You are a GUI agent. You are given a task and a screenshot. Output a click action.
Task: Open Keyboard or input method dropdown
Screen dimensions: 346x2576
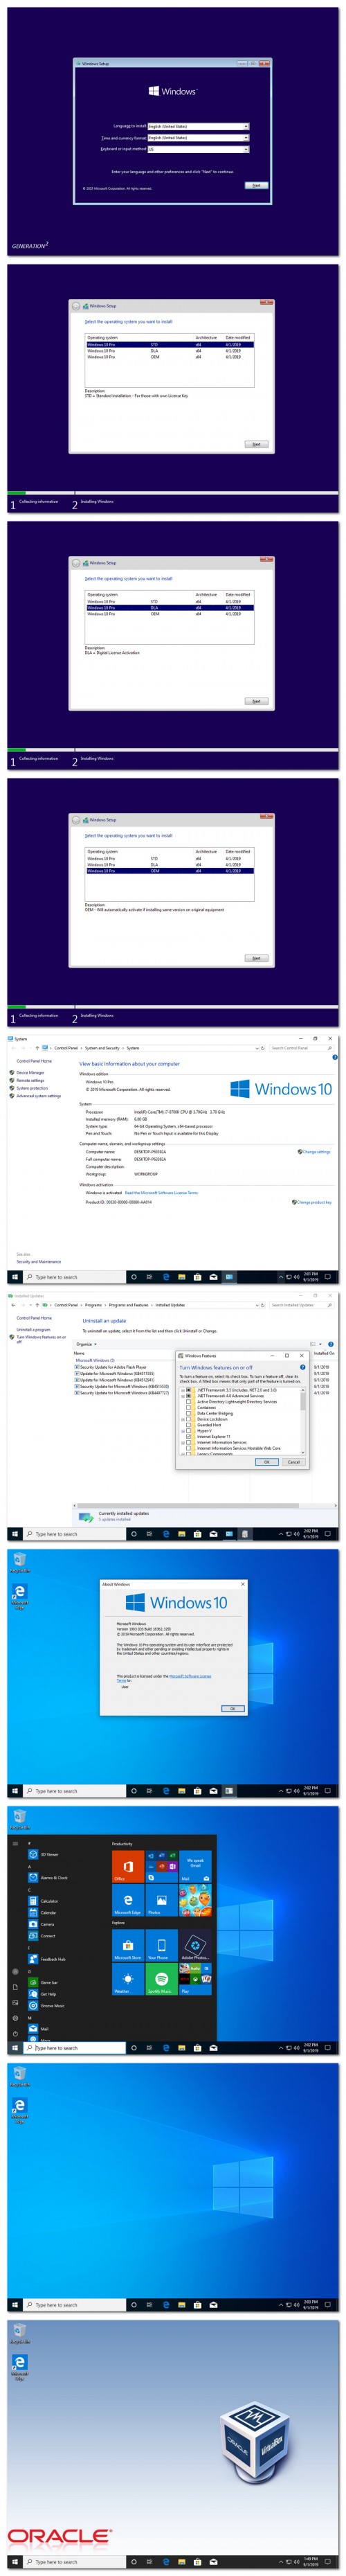pos(198,149)
